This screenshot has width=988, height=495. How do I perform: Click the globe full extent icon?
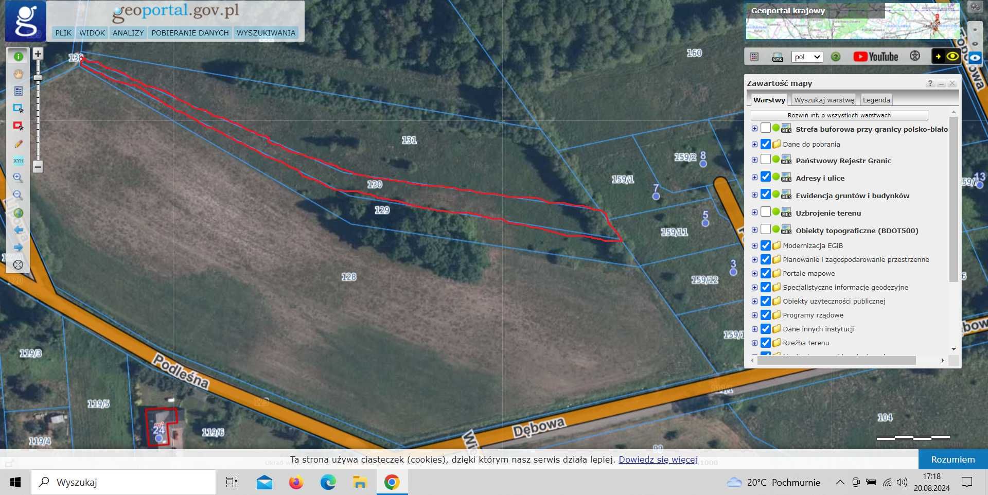[19, 213]
